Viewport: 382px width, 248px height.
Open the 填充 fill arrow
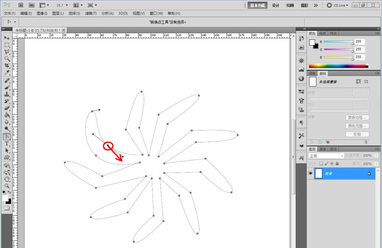point(377,164)
